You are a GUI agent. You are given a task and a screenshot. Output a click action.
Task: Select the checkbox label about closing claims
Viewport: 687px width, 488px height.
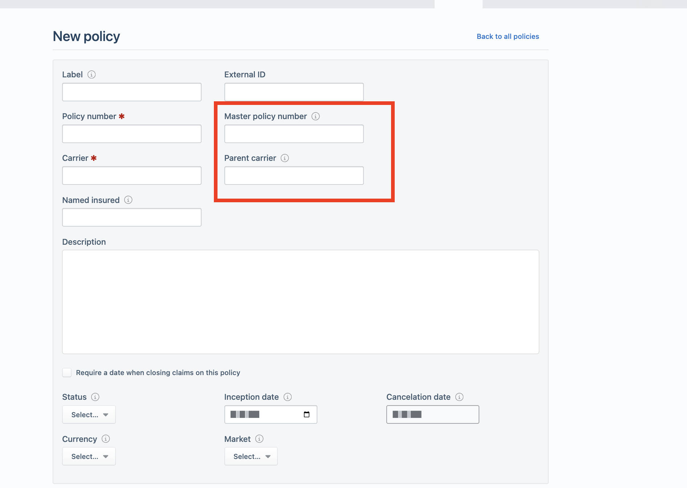(158, 373)
